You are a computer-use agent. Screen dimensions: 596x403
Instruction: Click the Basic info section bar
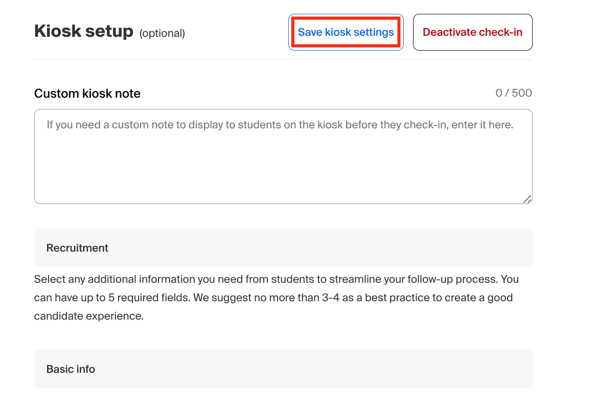click(283, 369)
